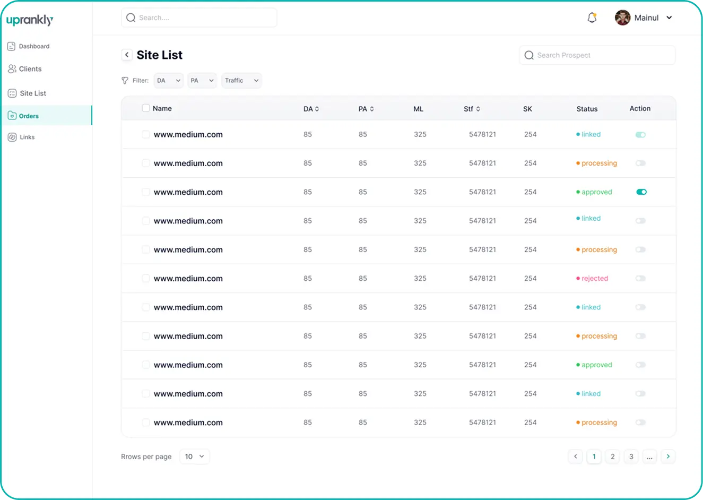
Task: Sort by Stf column arrows
Action: click(x=478, y=109)
